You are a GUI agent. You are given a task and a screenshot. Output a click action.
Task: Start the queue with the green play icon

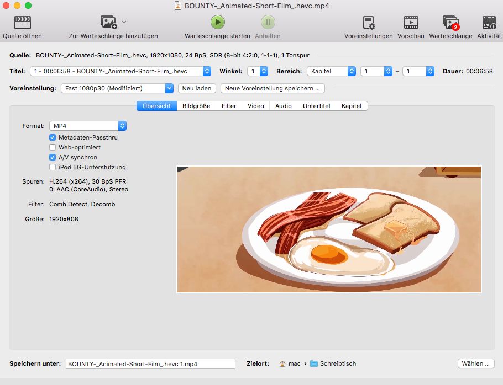[217, 22]
